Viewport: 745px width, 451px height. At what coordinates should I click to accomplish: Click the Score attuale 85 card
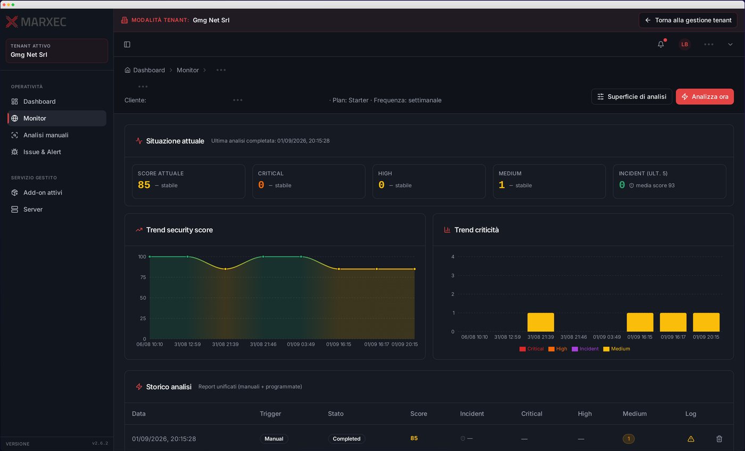pyautogui.click(x=188, y=181)
